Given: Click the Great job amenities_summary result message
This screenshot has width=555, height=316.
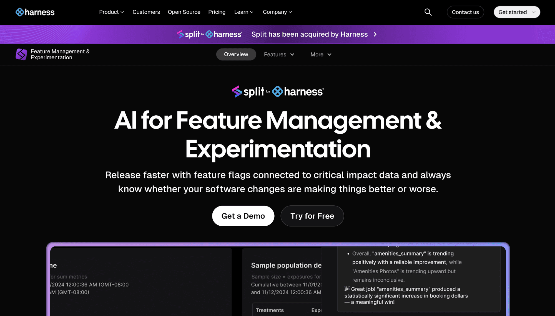Looking at the screenshot, I should (x=406, y=296).
